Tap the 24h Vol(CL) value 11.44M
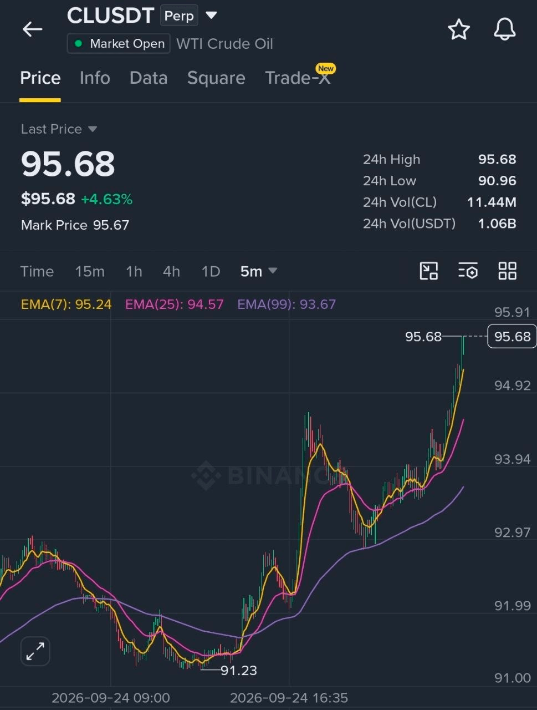The width and height of the screenshot is (537, 710). 492,202
